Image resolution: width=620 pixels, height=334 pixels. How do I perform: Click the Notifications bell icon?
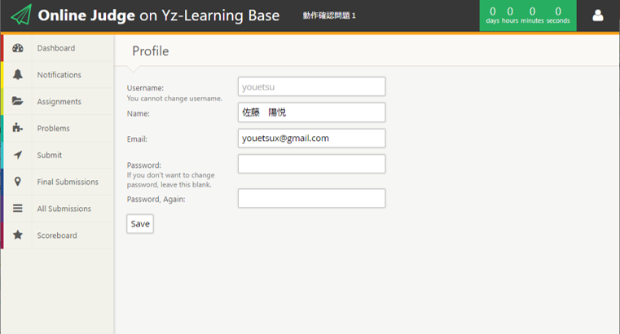pos(18,75)
